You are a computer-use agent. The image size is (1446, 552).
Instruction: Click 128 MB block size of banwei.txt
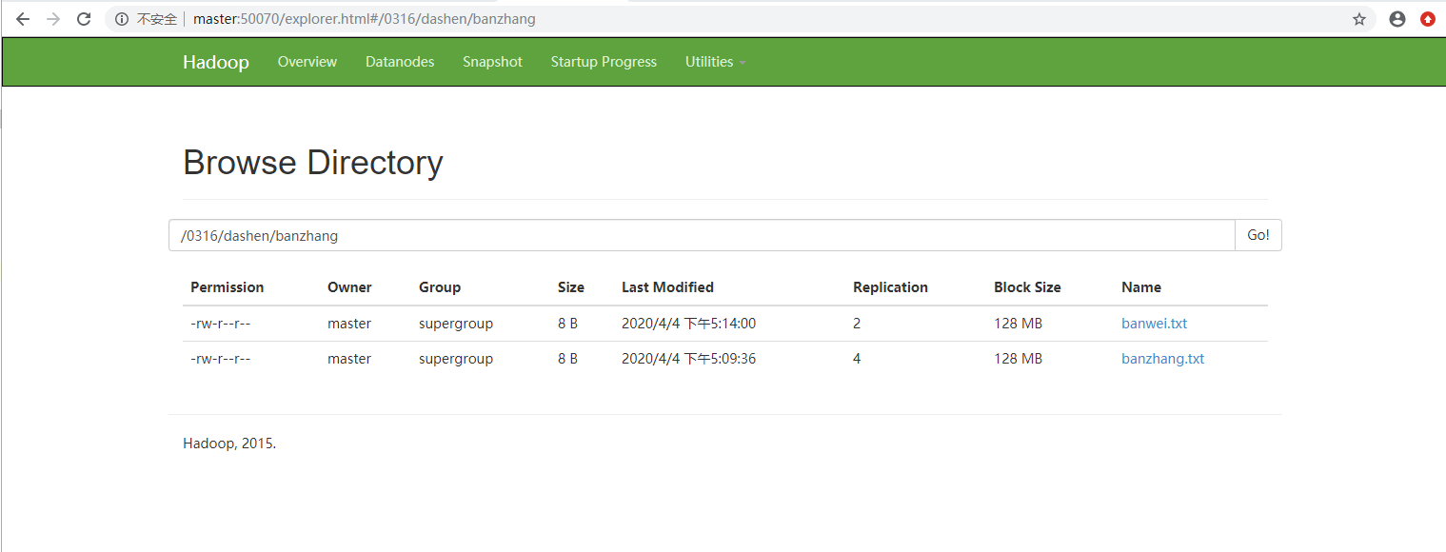coord(1018,324)
